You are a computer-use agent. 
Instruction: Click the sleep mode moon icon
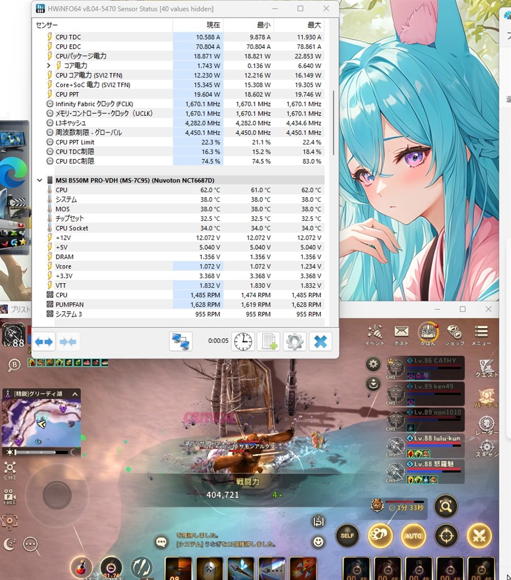tap(10, 544)
